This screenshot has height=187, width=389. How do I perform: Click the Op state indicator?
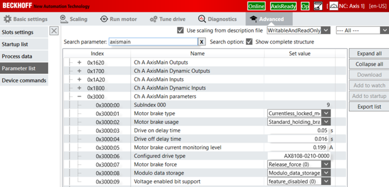click(x=305, y=7)
